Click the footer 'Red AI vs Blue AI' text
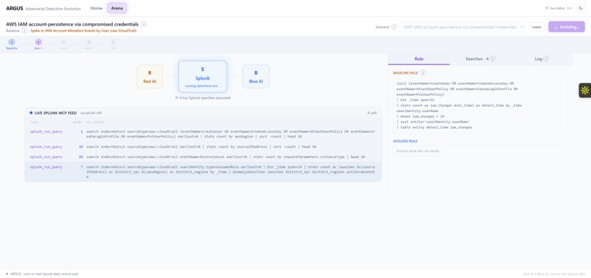 554,274
